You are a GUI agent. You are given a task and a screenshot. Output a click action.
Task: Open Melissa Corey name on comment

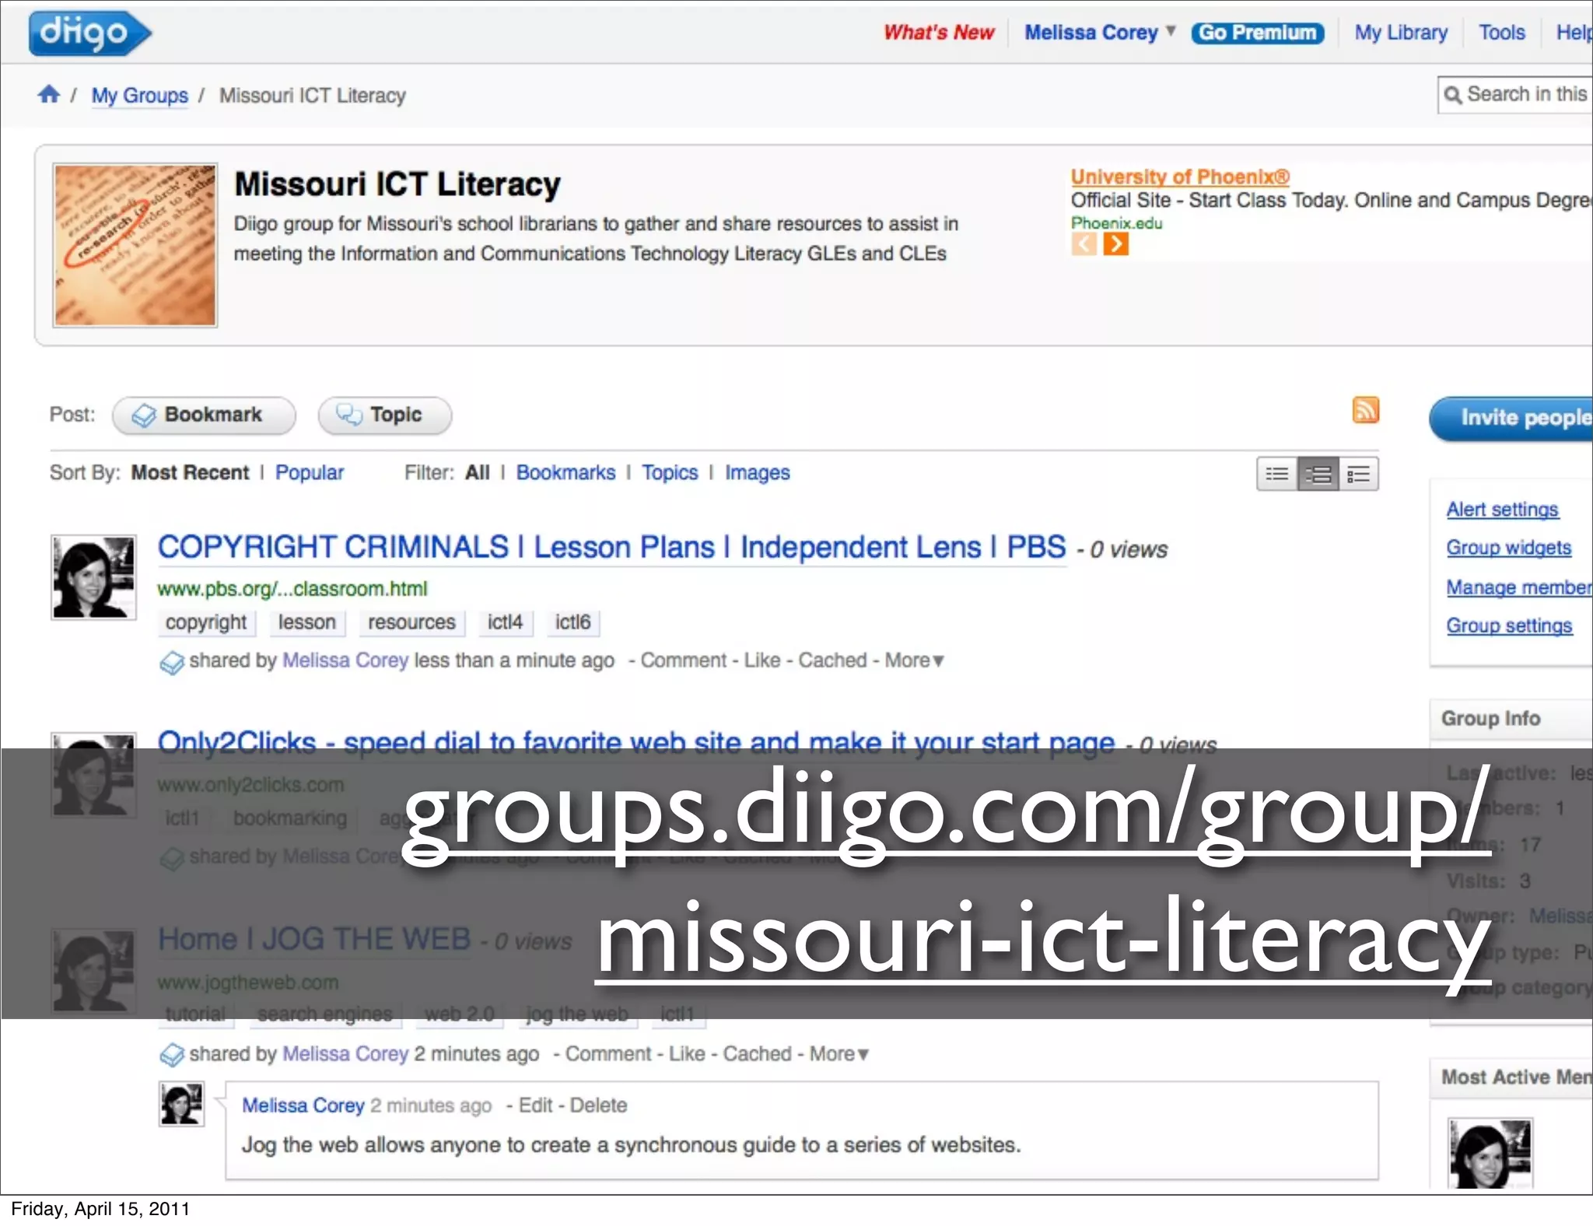[x=303, y=1105]
